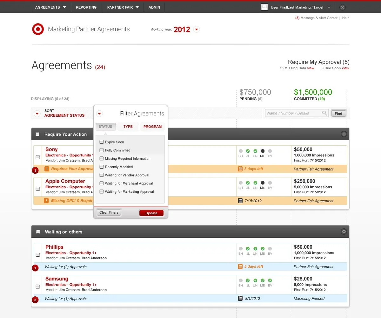The image size is (381, 318).
Task: Collapse the Filter Agreements panel arrow
Action: [99, 114]
